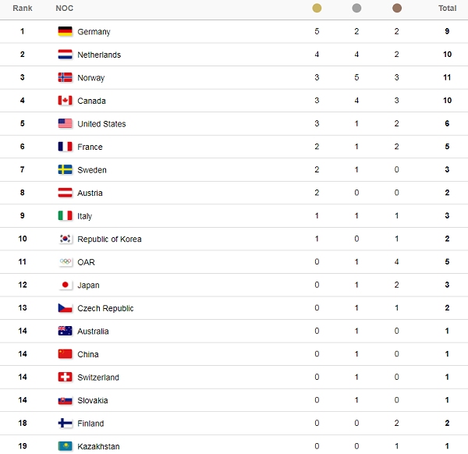This screenshot has height=454, width=468.
Task: Click the Japan flag icon
Action: 65,285
